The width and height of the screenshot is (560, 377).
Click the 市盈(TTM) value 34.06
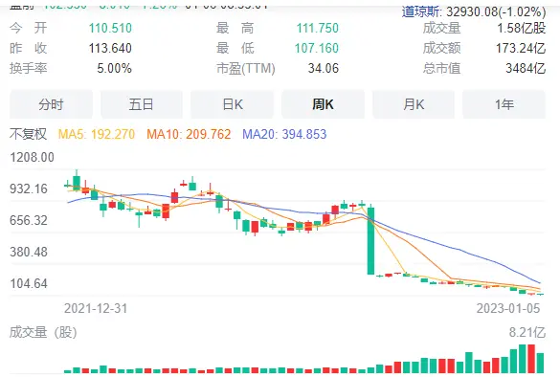324,68
